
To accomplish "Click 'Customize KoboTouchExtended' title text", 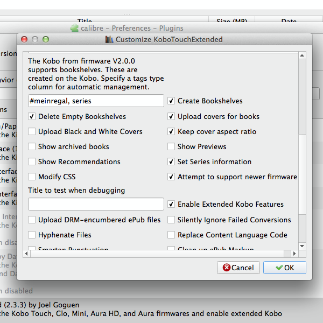I will [169, 39].
